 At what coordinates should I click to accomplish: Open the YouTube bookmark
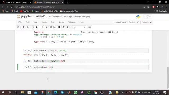(25, 11)
